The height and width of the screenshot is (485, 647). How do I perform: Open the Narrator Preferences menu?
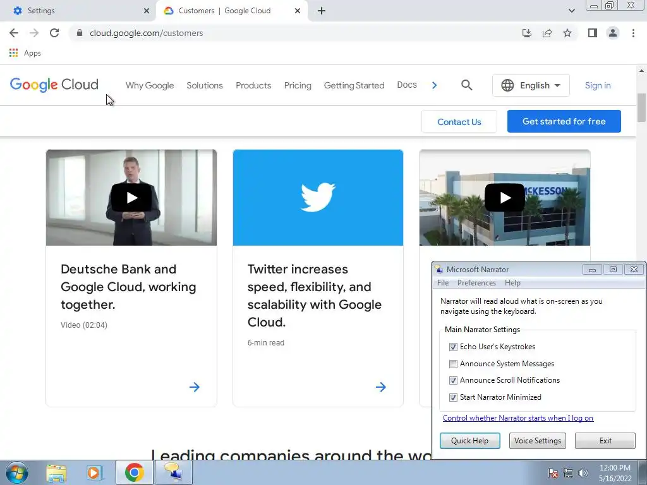(476, 283)
